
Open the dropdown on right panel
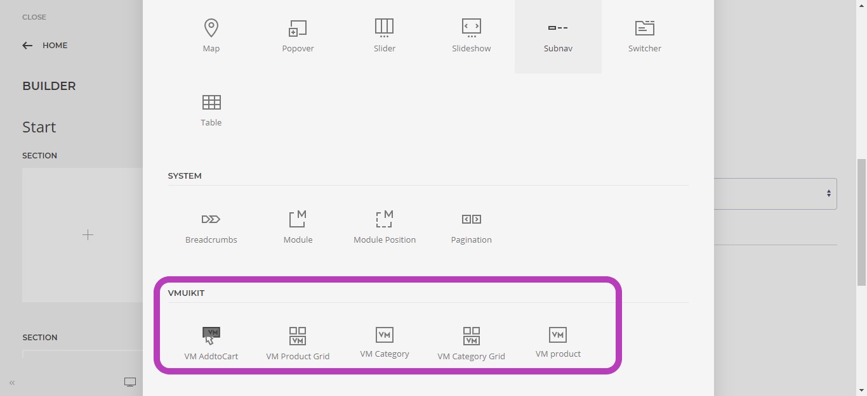click(776, 194)
